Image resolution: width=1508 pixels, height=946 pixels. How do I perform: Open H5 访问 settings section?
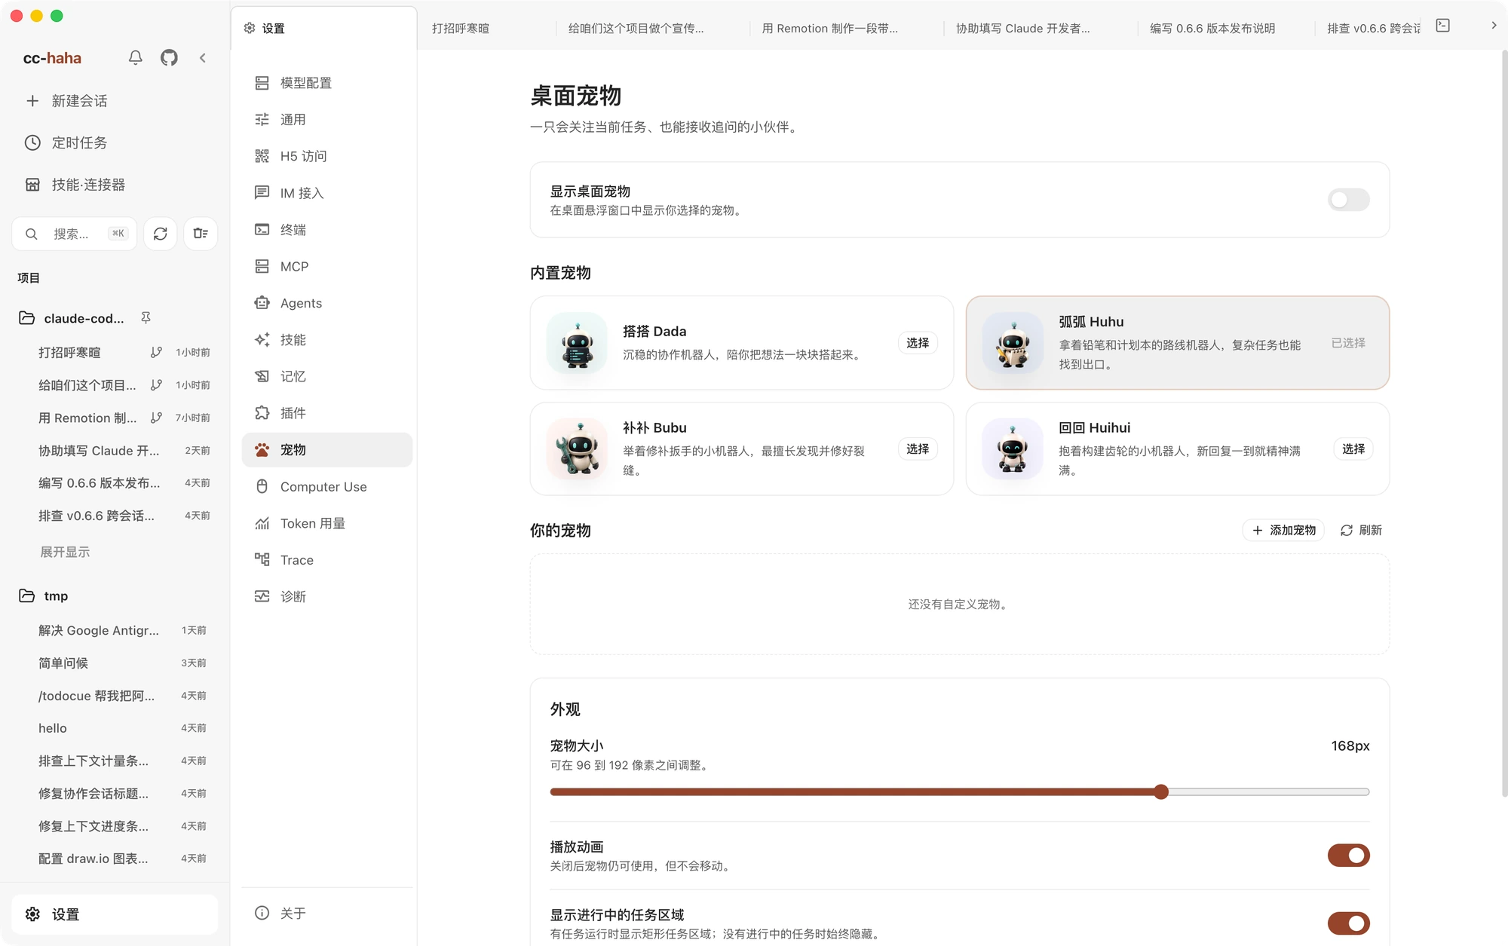click(327, 156)
